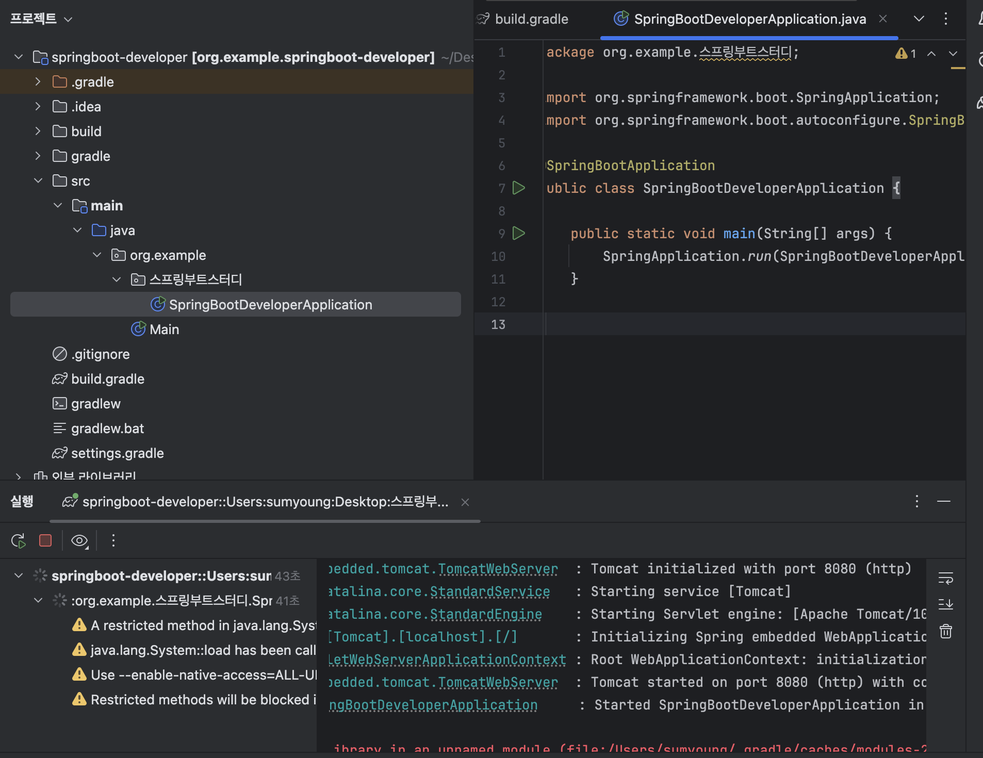The width and height of the screenshot is (983, 758).
Task: Select 'Use --enable-native-access' warning entry
Action: point(194,674)
